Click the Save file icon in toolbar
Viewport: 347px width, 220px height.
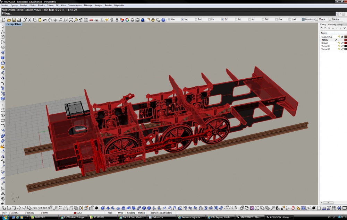pyautogui.click(x=14, y=20)
